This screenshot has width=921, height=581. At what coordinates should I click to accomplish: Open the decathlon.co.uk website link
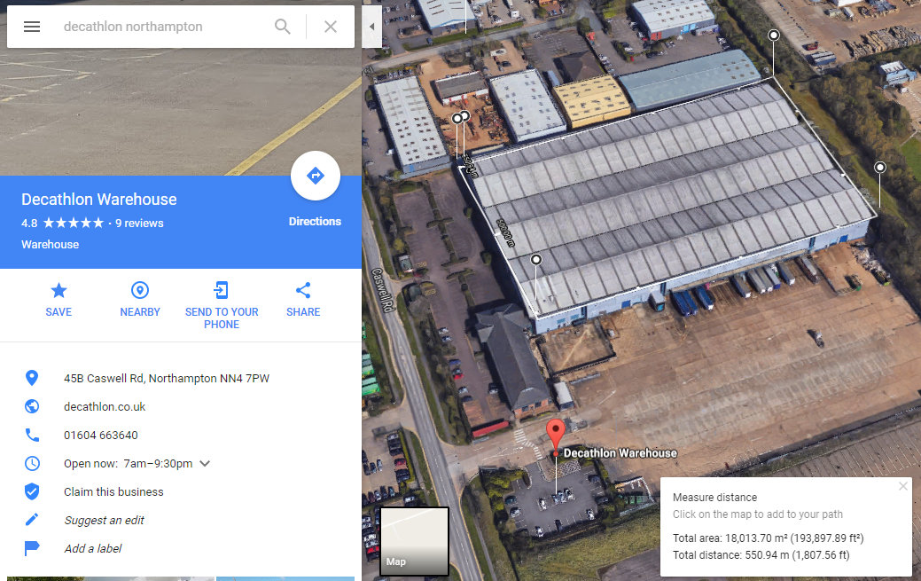point(105,406)
